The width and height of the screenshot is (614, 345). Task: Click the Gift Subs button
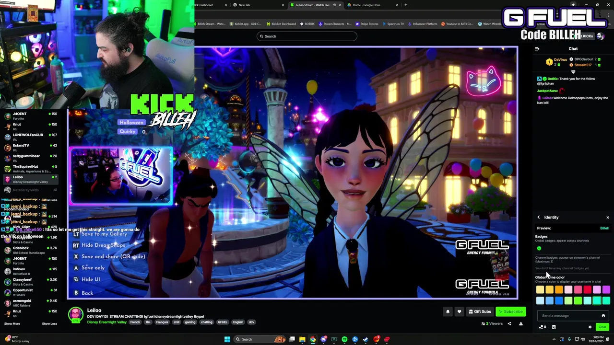click(x=480, y=311)
